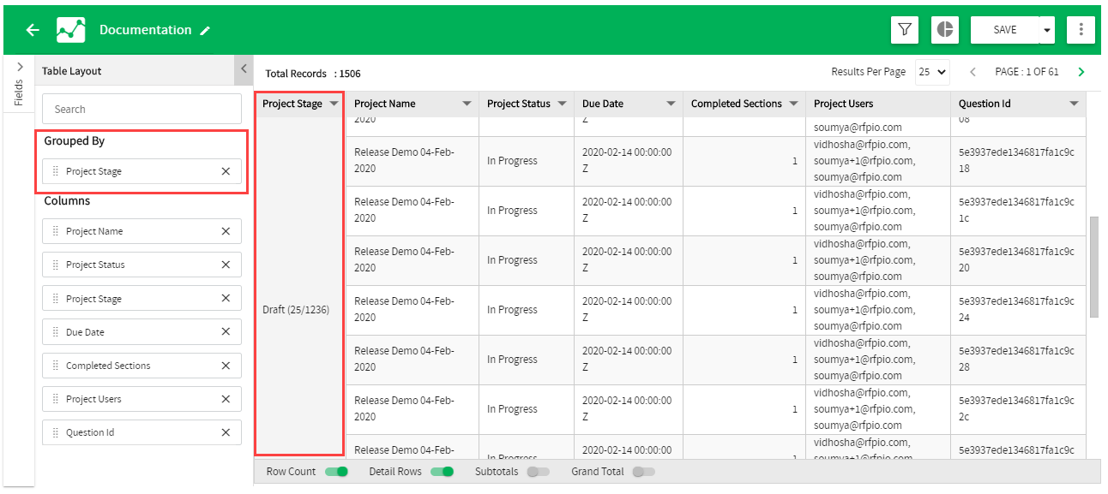Remove the Due Date column
Viewport: 1108px width, 494px height.
[226, 331]
